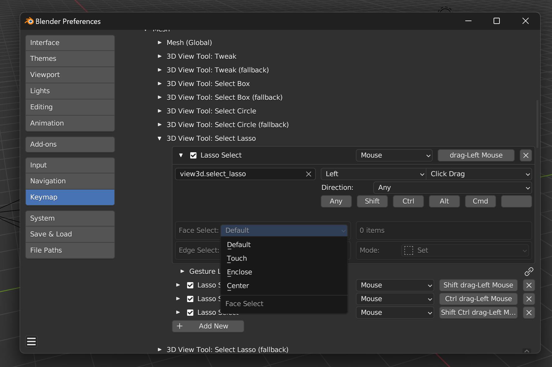Click the drag-Left Mouse key binding button
Viewport: 552px width, 367px height.
coord(476,155)
